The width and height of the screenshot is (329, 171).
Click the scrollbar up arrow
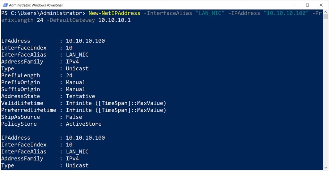pos(326,12)
